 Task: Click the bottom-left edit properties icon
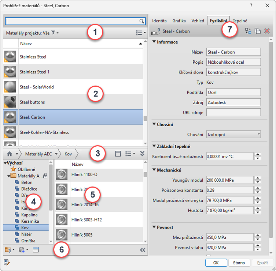(x=7, y=262)
